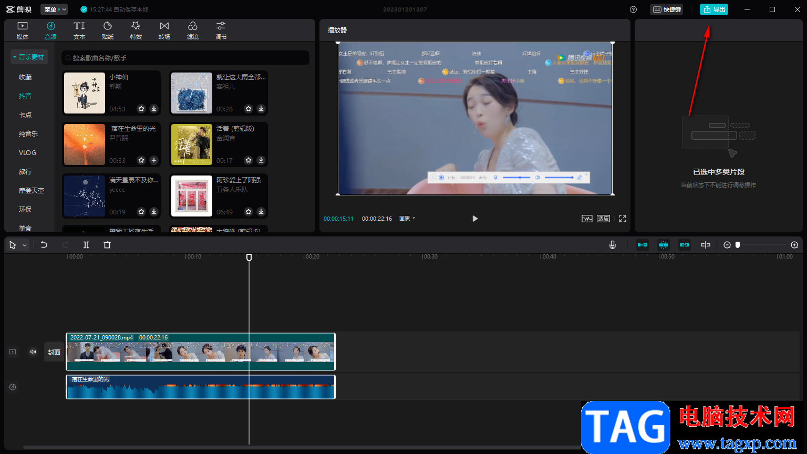Switch to the 音频 audio tab
807x454 pixels.
pos(50,30)
